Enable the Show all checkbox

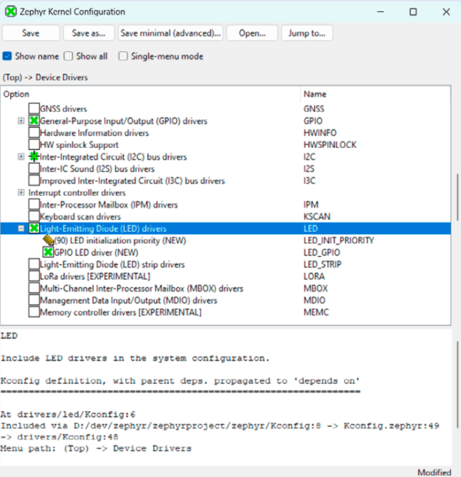(x=69, y=56)
